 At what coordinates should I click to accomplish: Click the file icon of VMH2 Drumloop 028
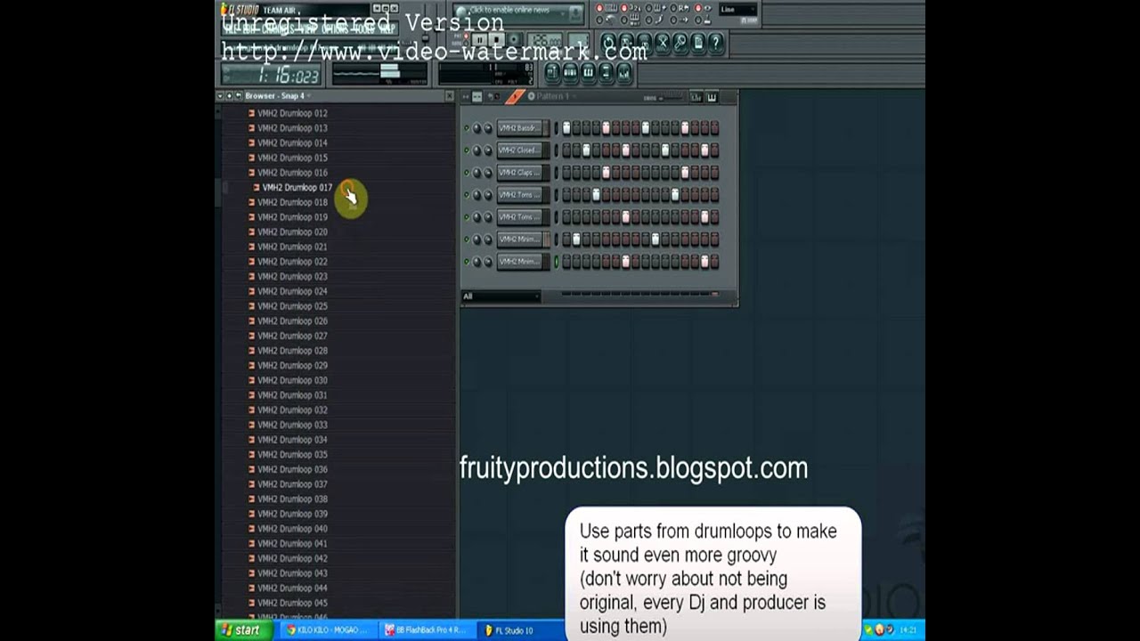(x=251, y=351)
